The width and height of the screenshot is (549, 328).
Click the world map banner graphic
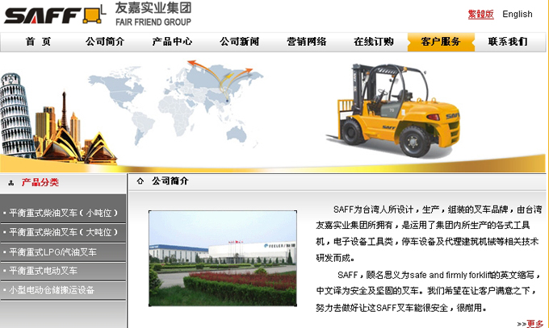coord(175,103)
